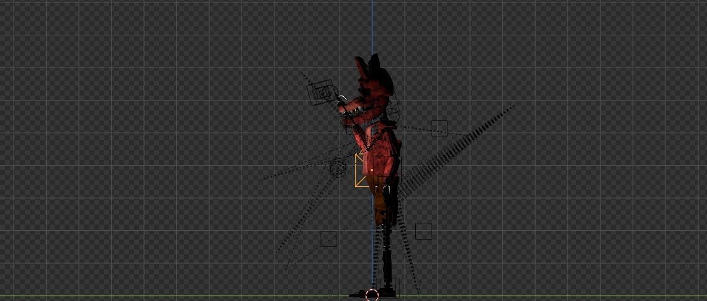
Task: Select the camera wireframe near the character's face
Action: pyautogui.click(x=323, y=92)
